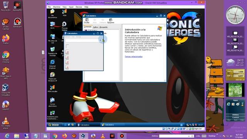Open Mi PC on XP desktop
This screenshot has width=247, height=139.
click(52, 25)
